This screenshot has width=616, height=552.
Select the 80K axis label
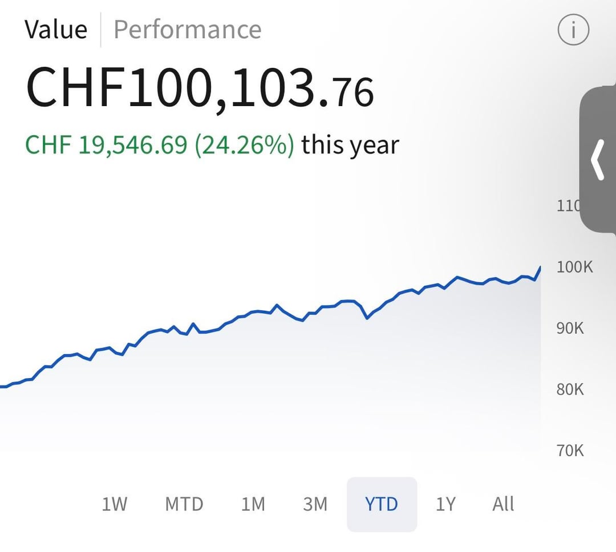pos(570,389)
